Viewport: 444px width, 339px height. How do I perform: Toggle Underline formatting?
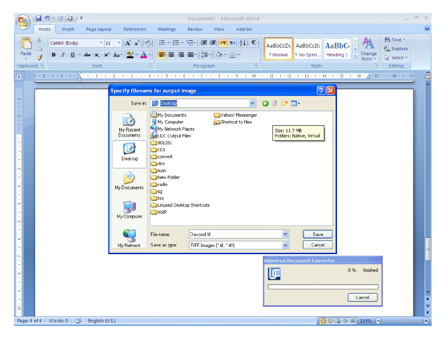click(x=73, y=55)
